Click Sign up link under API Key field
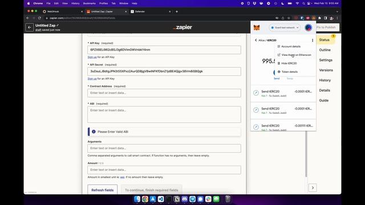Image resolution: width=365 pixels, height=205 pixels. pos(92,57)
